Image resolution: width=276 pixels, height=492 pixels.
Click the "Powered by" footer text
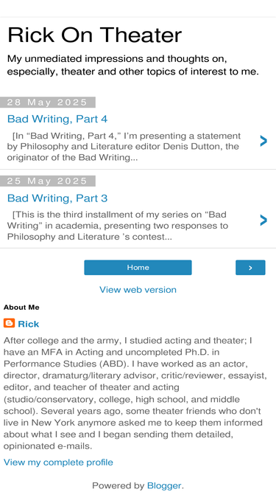pyautogui.click(x=118, y=485)
